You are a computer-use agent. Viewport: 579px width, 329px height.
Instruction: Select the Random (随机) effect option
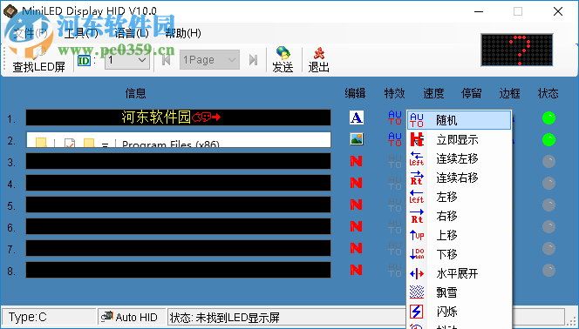pos(459,120)
